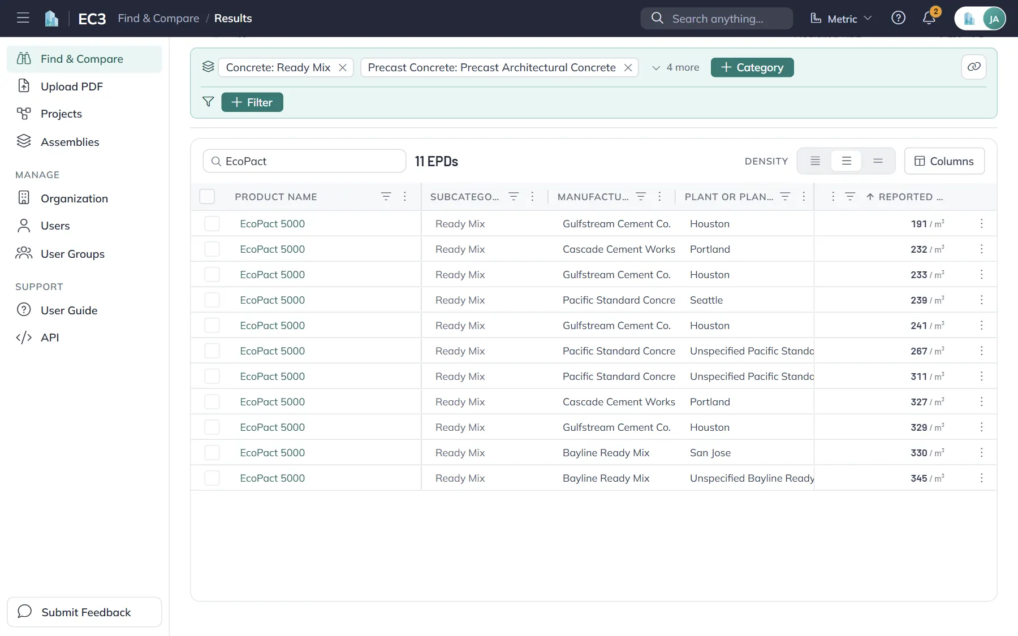This screenshot has width=1018, height=636.
Task: Open Subcategory column filter icon
Action: tap(514, 196)
